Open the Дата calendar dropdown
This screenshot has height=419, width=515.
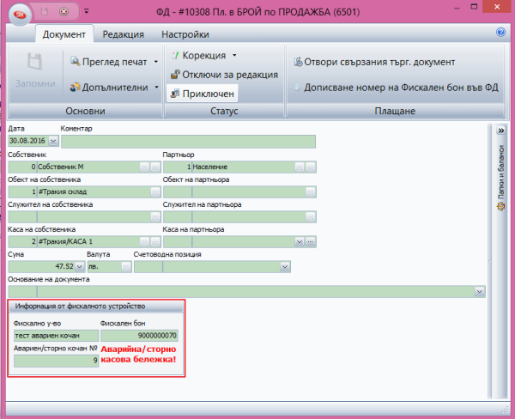53,141
